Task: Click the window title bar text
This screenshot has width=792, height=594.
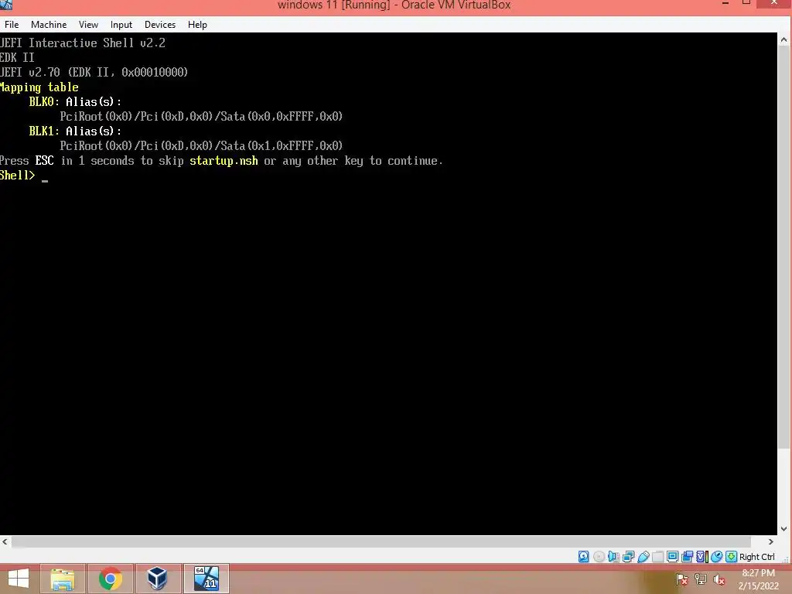Action: click(394, 5)
